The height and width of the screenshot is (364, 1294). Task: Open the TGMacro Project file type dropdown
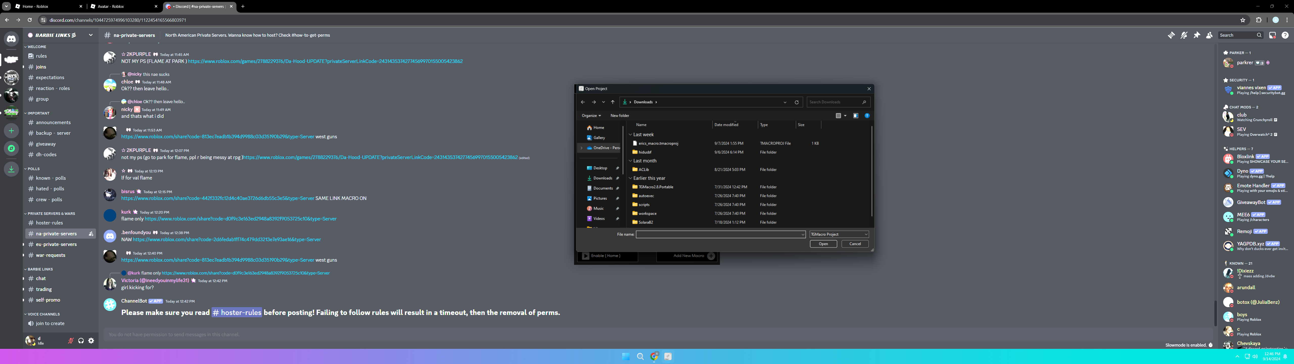coord(839,234)
